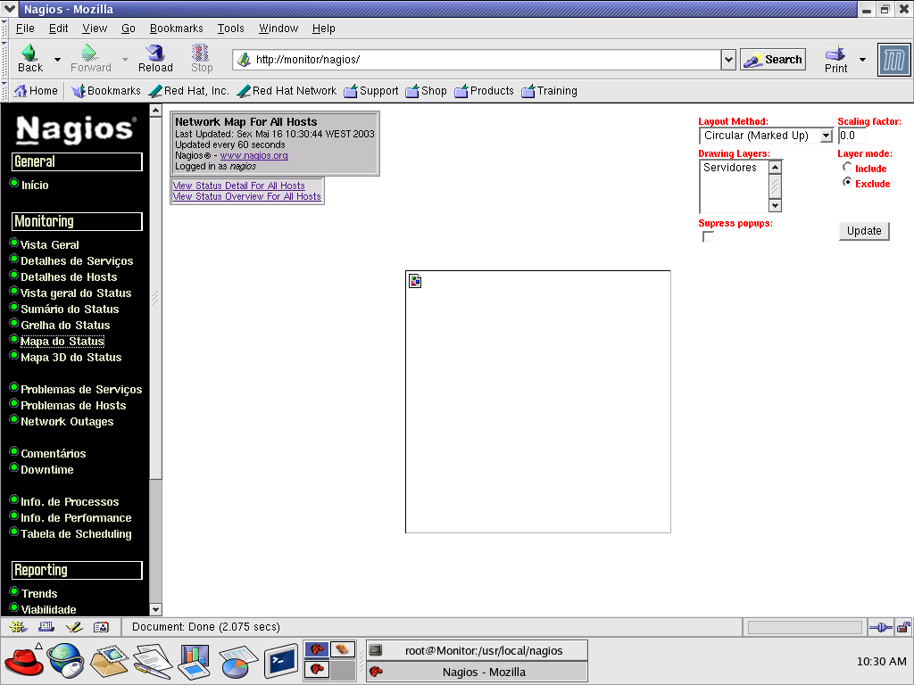This screenshot has width=914, height=685.
Task: Select the Exclude layer mode radio
Action: coord(847,182)
